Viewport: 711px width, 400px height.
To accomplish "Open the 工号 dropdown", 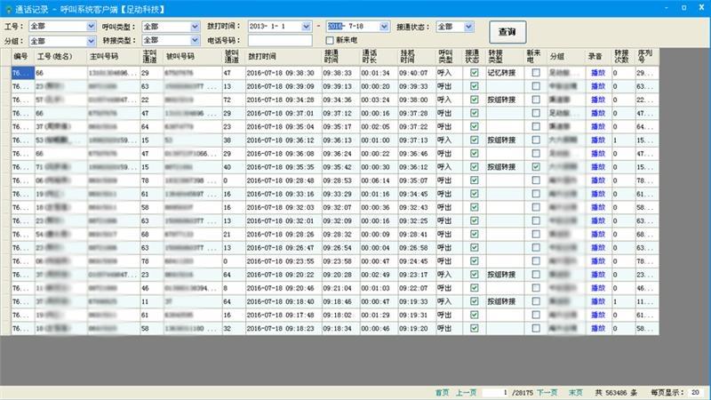I will pos(92,27).
